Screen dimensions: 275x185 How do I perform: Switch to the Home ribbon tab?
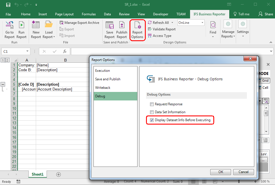pos(26,14)
